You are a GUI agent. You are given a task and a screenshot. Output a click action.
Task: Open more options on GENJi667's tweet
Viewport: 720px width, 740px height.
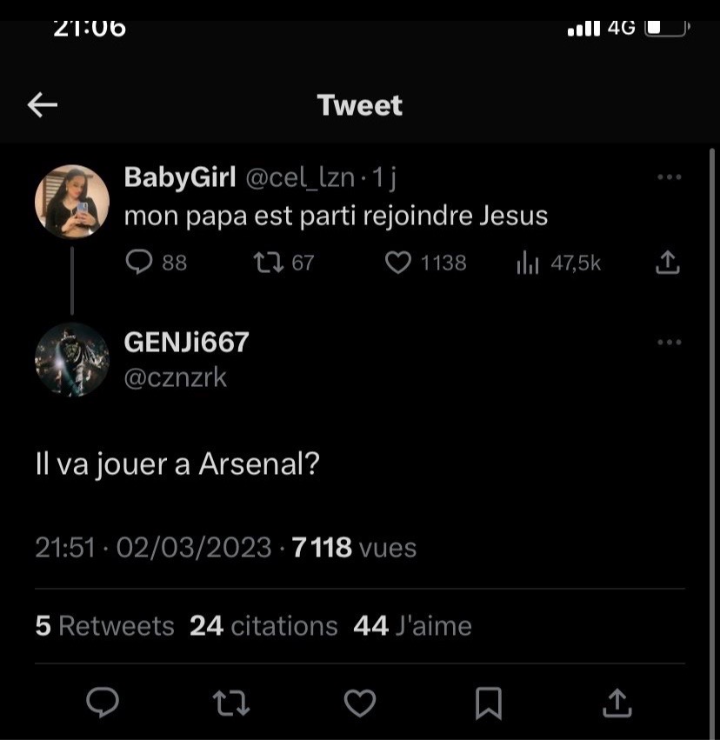click(669, 343)
